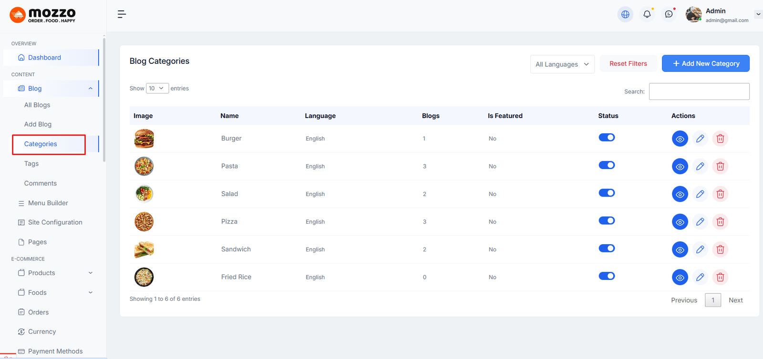The image size is (763, 359).
Task: Edit the Pasta category pencil icon
Action: (x=700, y=167)
